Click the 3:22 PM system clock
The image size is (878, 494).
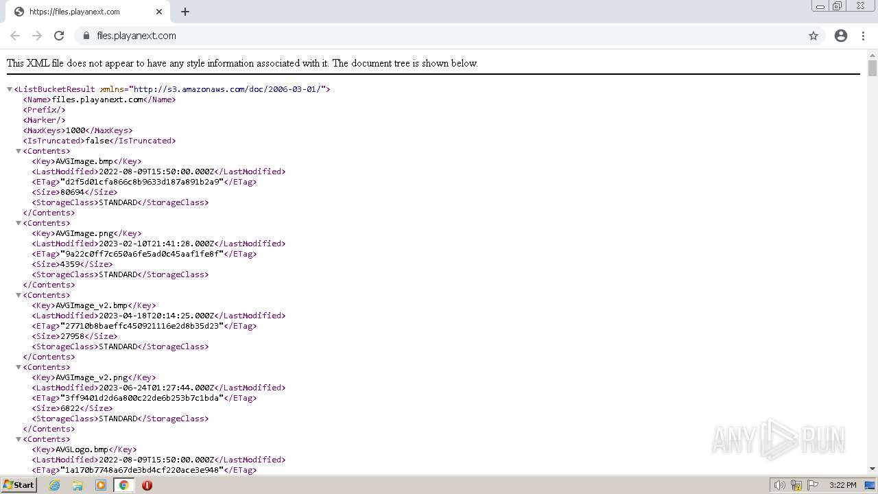(x=842, y=485)
